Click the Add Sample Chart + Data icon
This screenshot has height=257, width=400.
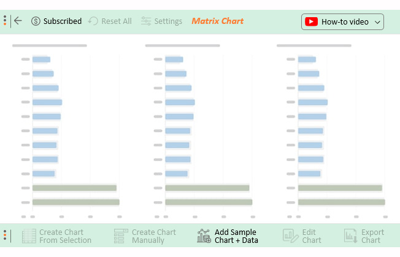pyautogui.click(x=204, y=236)
